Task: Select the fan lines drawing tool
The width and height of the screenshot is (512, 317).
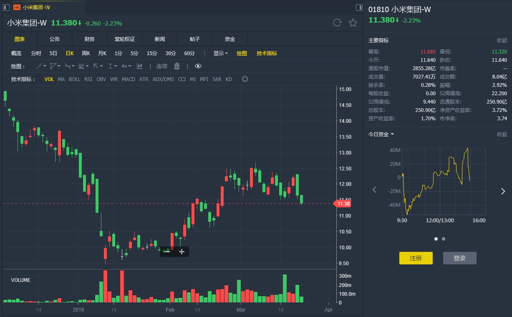Action: coord(81,66)
